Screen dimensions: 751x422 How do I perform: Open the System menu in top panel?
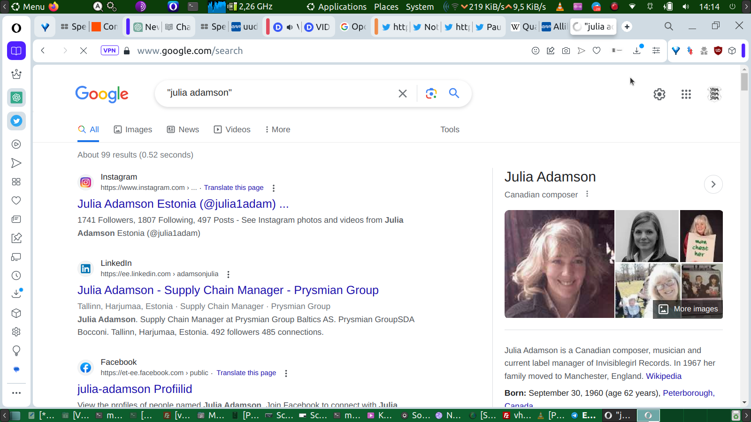pyautogui.click(x=420, y=7)
